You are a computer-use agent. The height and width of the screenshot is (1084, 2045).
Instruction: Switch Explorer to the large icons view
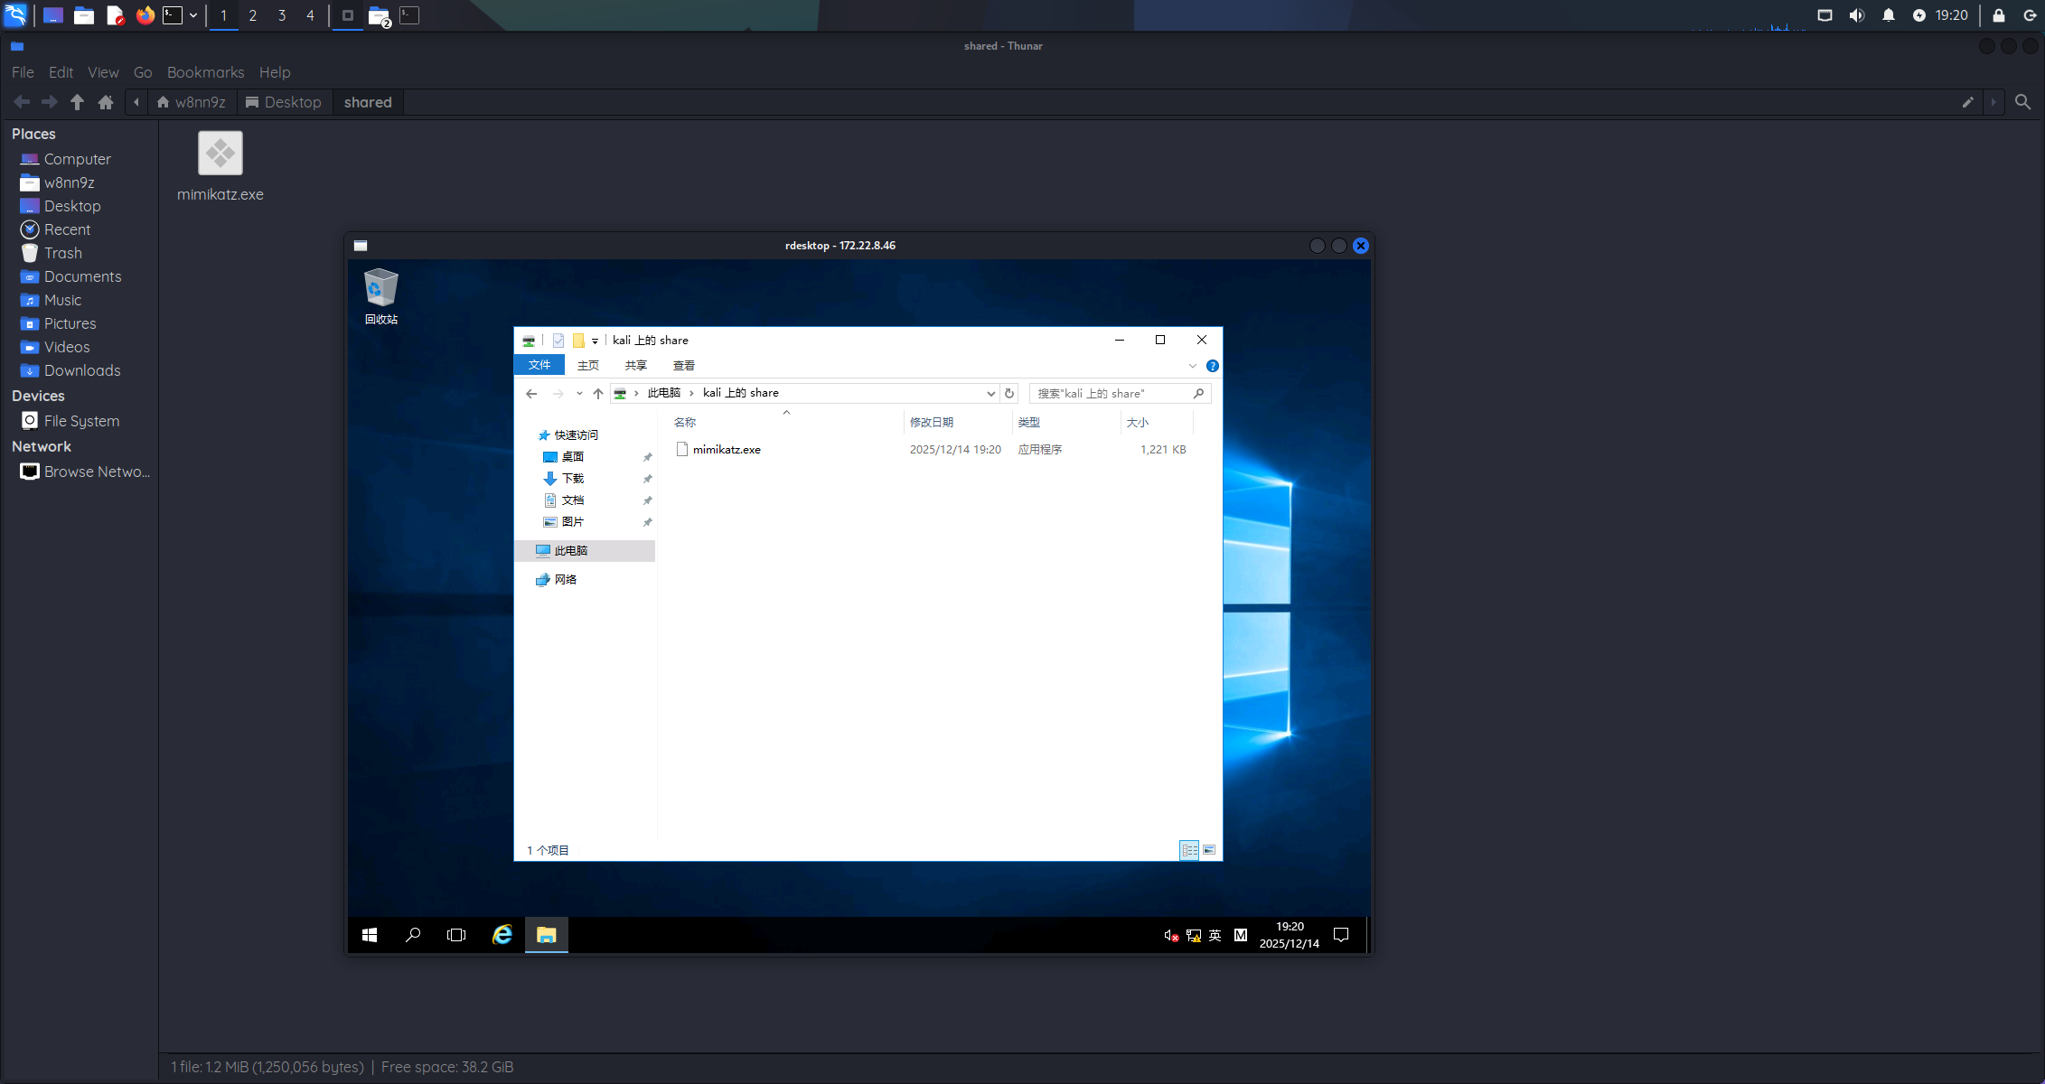tap(1209, 850)
